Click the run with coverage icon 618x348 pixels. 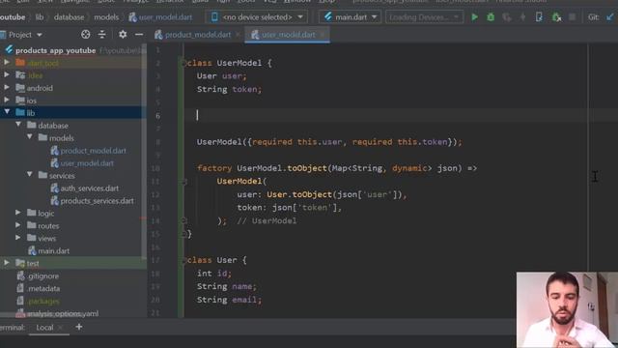pos(507,17)
